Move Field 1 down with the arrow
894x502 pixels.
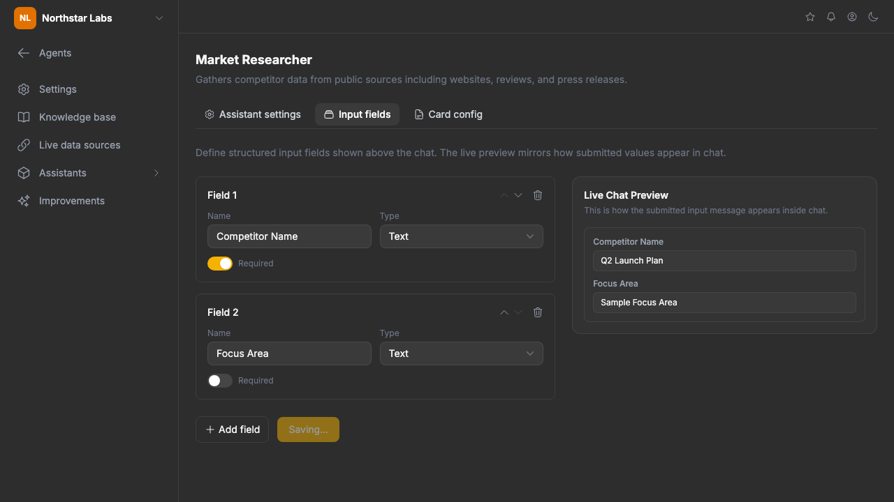[x=518, y=195]
